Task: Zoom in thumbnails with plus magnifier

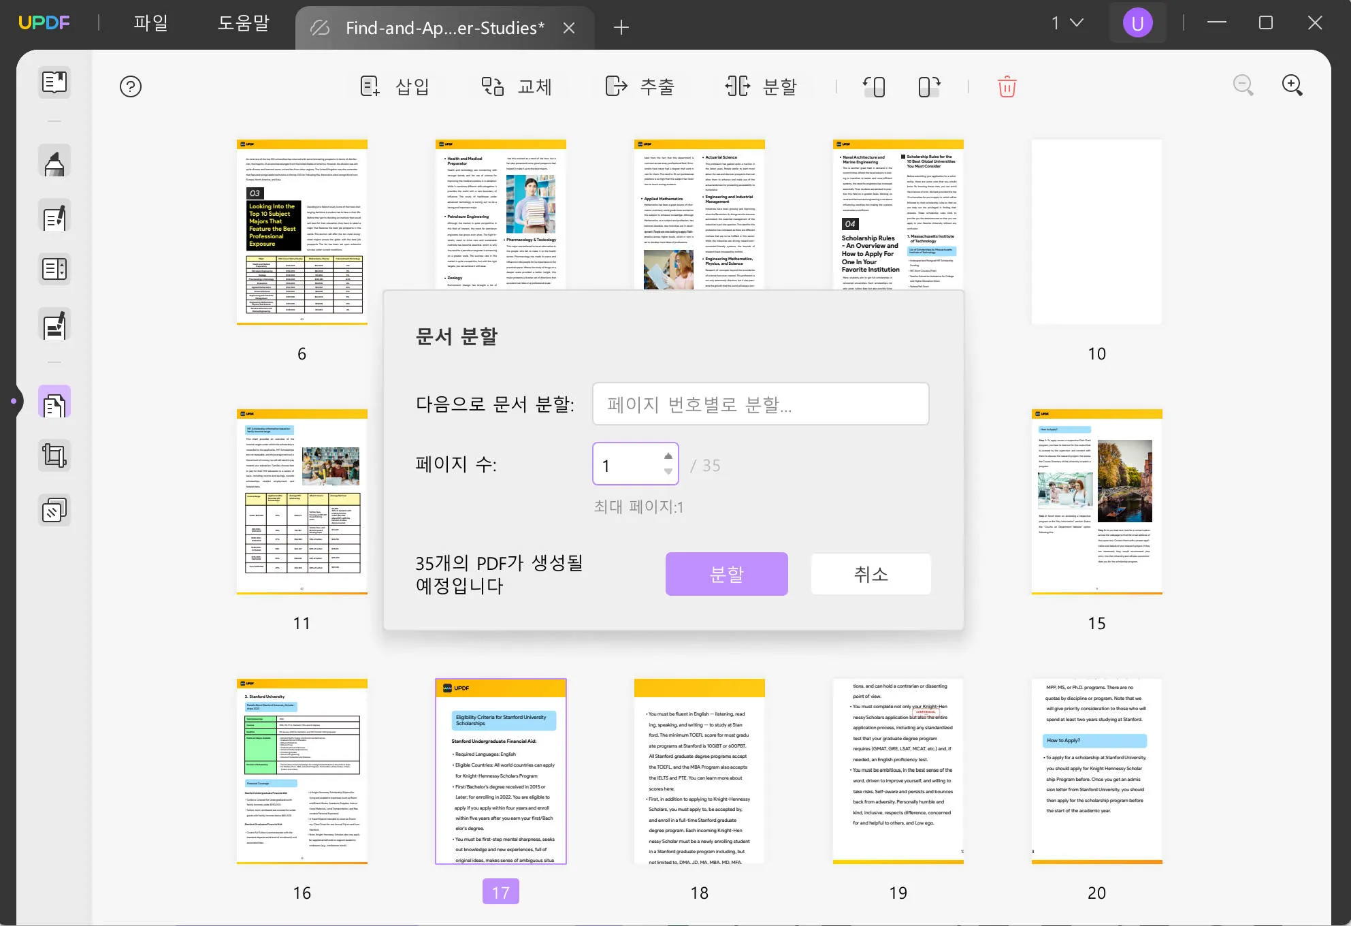Action: pyautogui.click(x=1292, y=85)
